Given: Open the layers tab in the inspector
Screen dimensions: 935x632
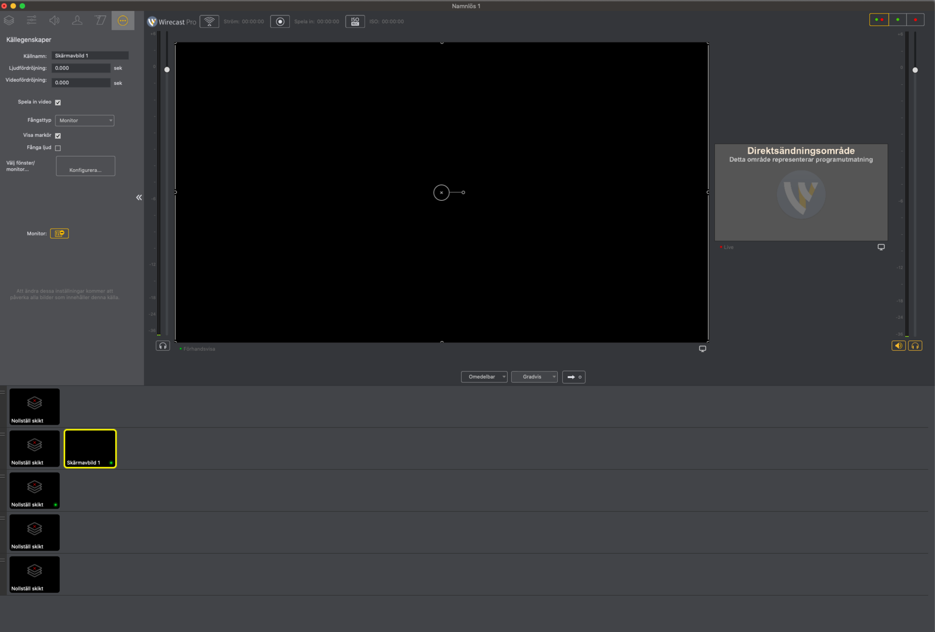Looking at the screenshot, I should 9,21.
